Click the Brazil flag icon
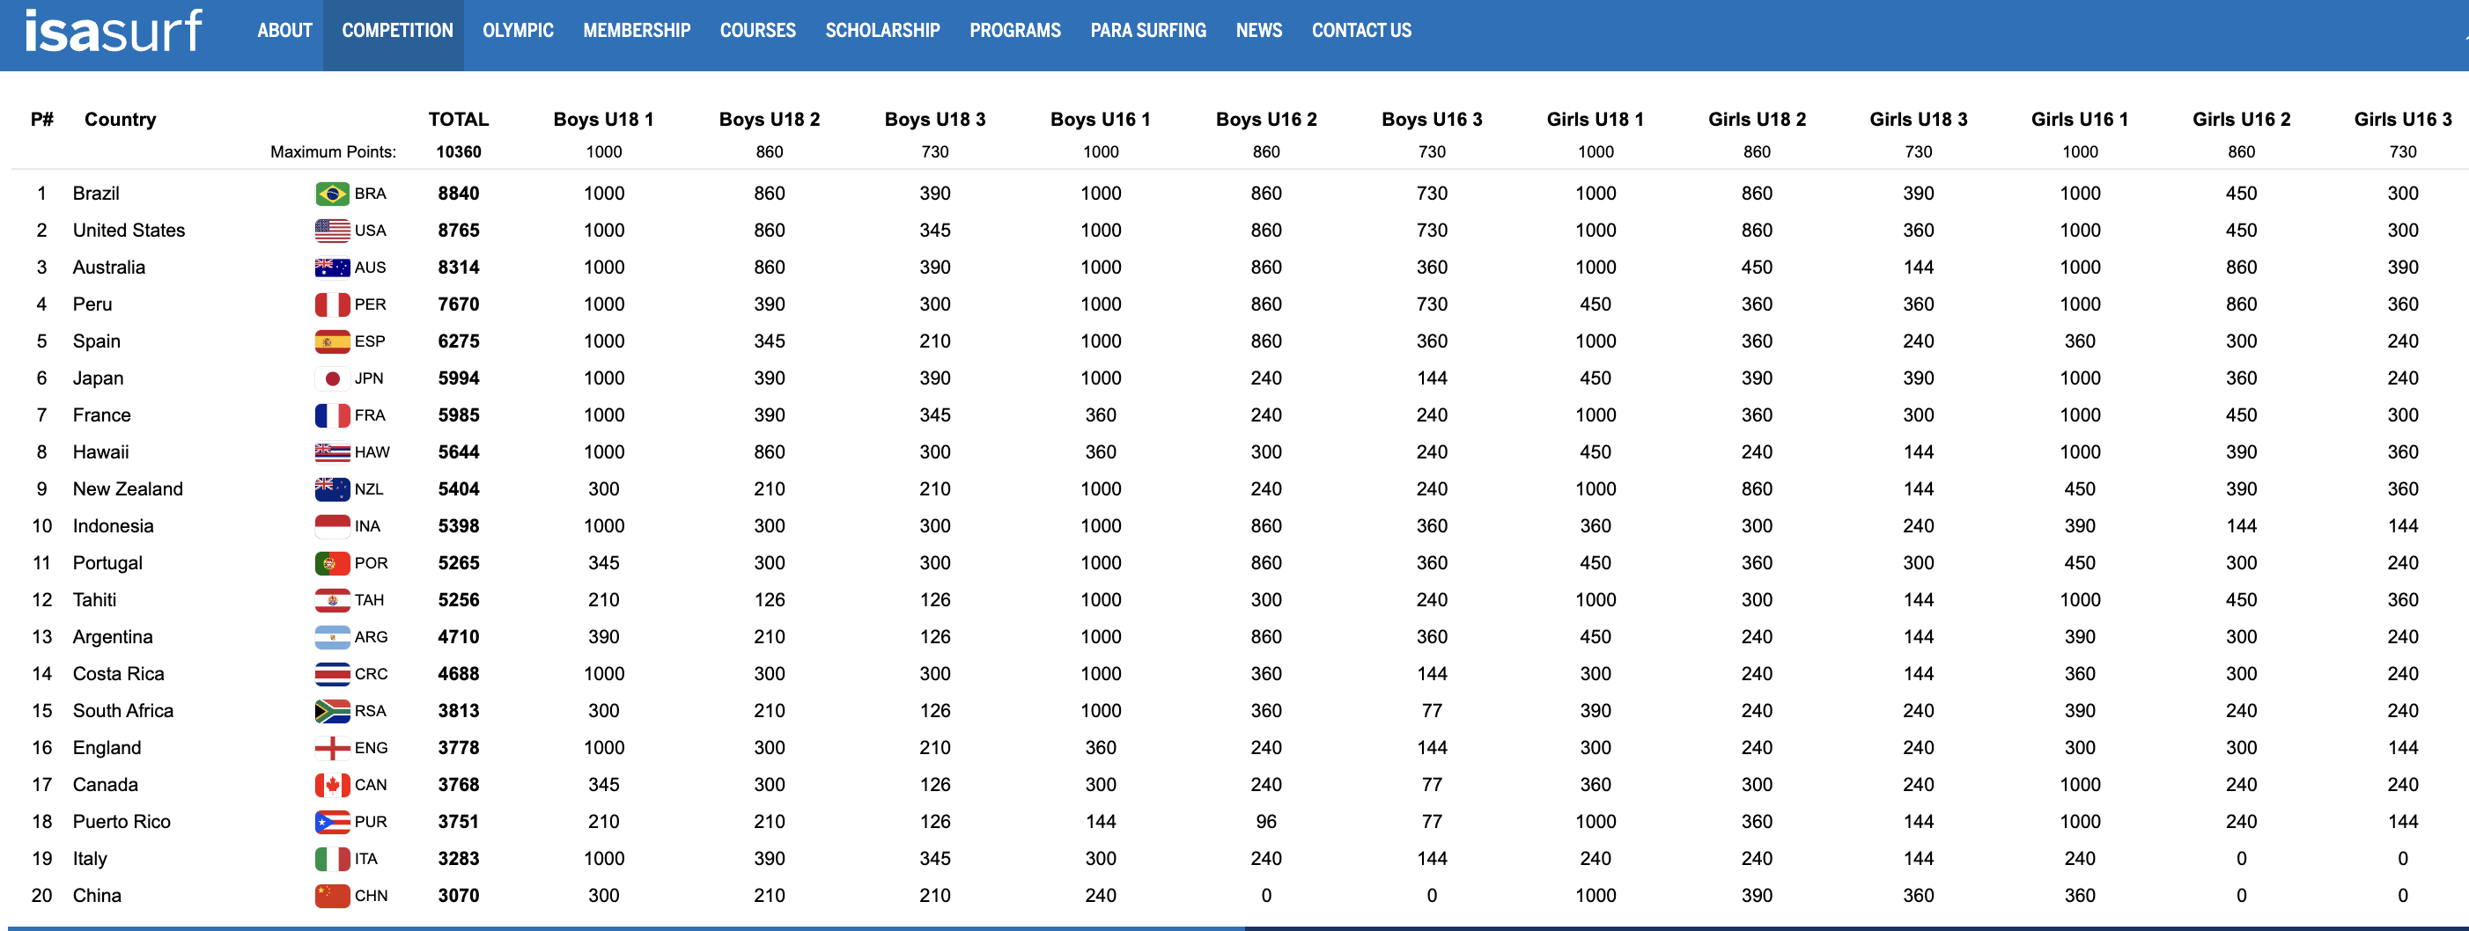Screen dimensions: 2469x931 (x=332, y=194)
